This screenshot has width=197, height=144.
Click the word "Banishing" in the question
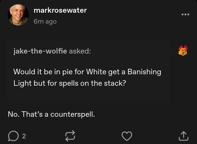pyautogui.click(x=144, y=72)
